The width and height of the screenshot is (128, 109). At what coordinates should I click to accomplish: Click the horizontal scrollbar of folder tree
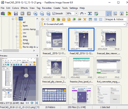(x=11, y=51)
